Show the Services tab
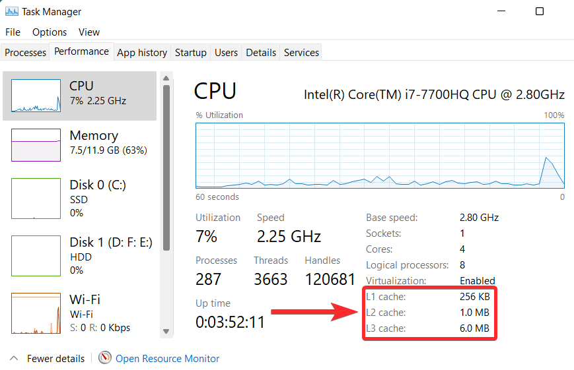The width and height of the screenshot is (574, 370). click(301, 53)
